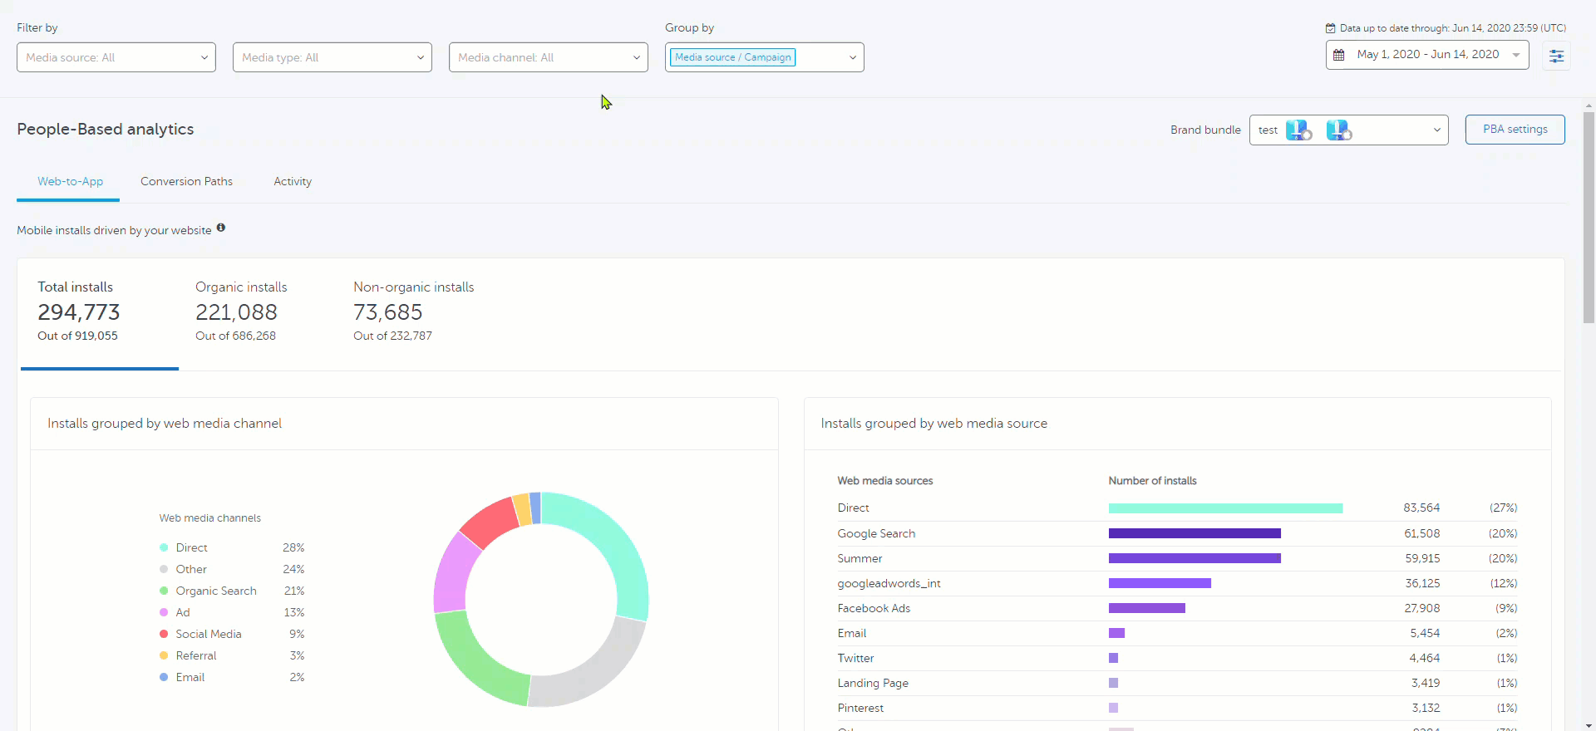Select the Organic installs metric tab

click(x=241, y=312)
